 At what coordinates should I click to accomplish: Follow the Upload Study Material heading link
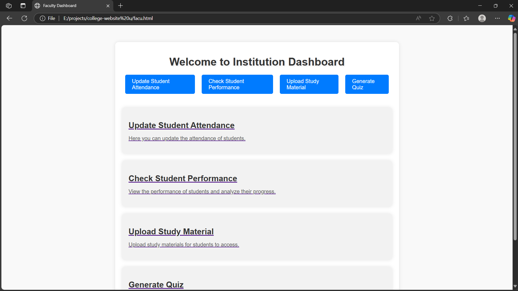pos(171,232)
